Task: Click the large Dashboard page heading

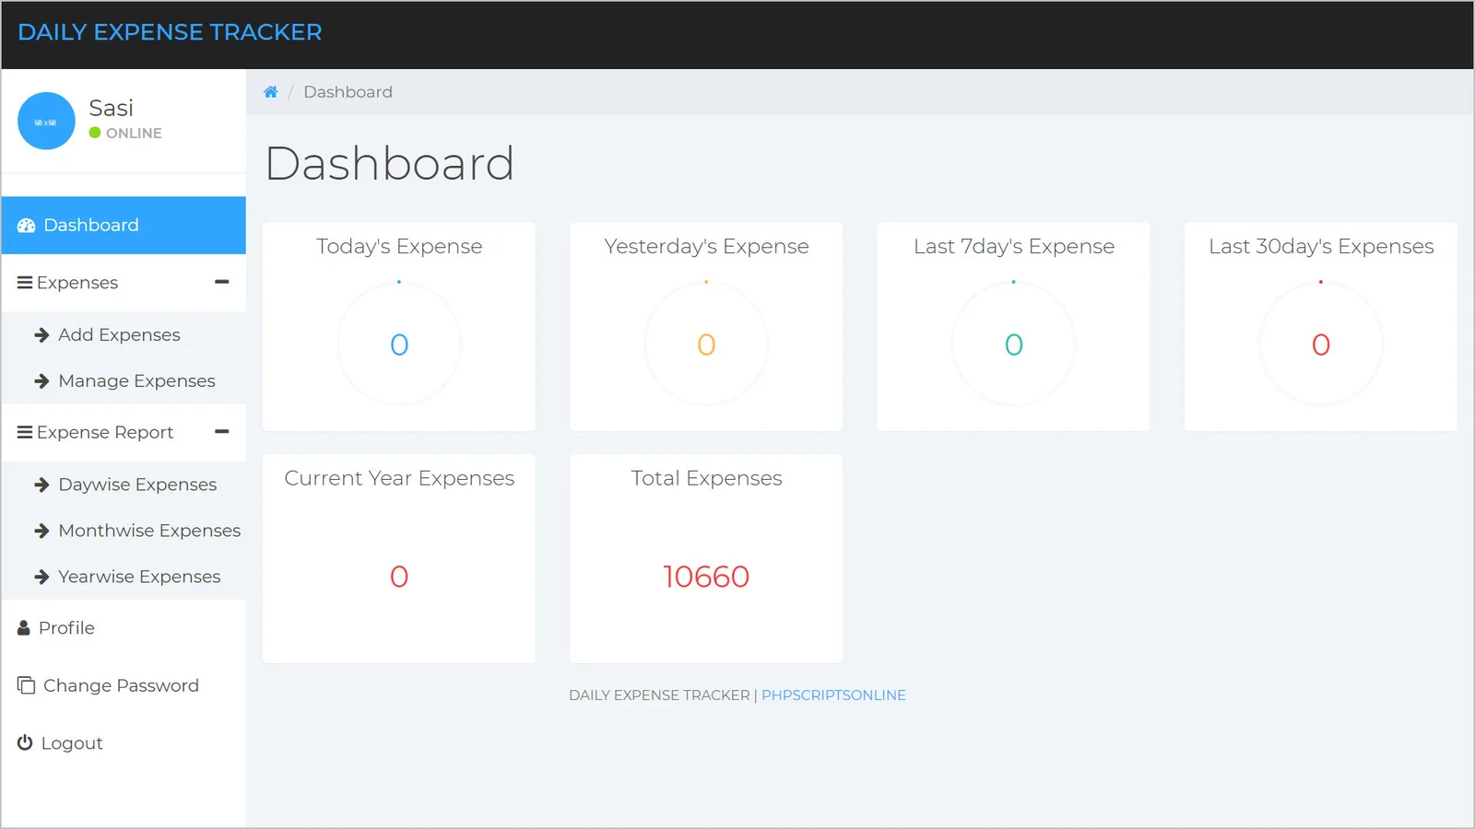Action: pyautogui.click(x=389, y=164)
